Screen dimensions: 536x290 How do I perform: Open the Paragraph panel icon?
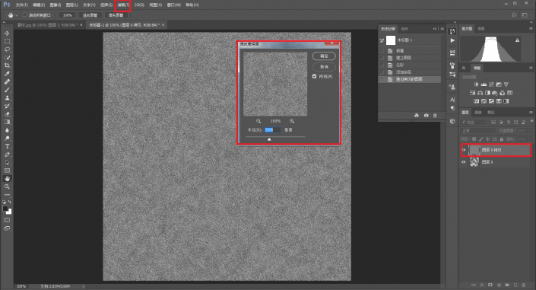452,108
